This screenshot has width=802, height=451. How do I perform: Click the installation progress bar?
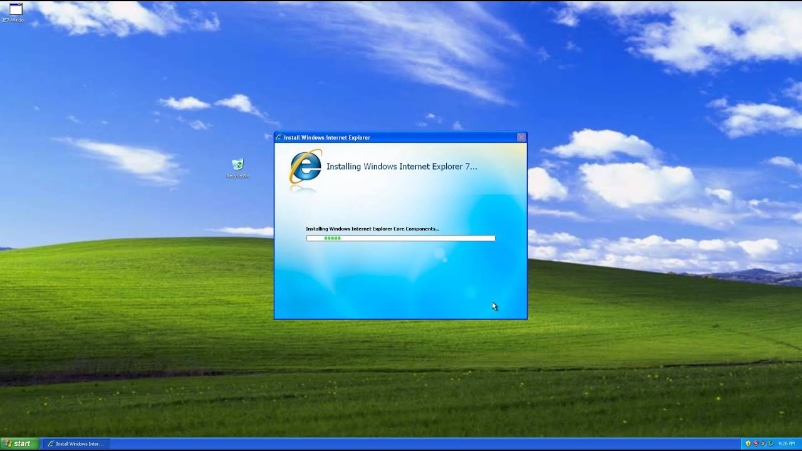pyautogui.click(x=400, y=238)
